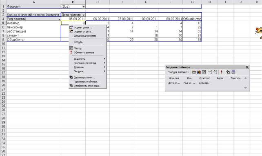Viewport: 262px width, 156px height.
Task: Click the cell labeled пенсионер
Action: pyautogui.click(x=34, y=27)
